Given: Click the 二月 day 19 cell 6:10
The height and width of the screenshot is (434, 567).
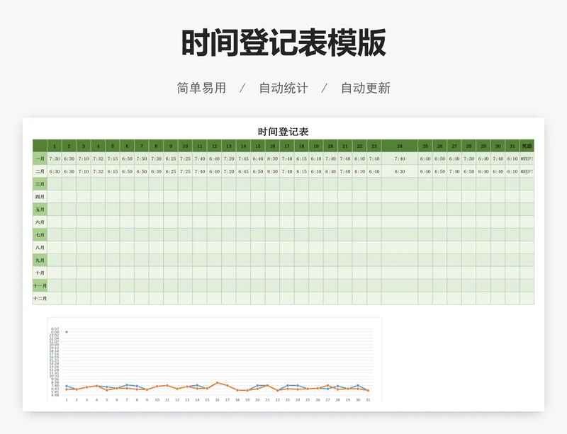Looking at the screenshot, I should pyautogui.click(x=316, y=171).
